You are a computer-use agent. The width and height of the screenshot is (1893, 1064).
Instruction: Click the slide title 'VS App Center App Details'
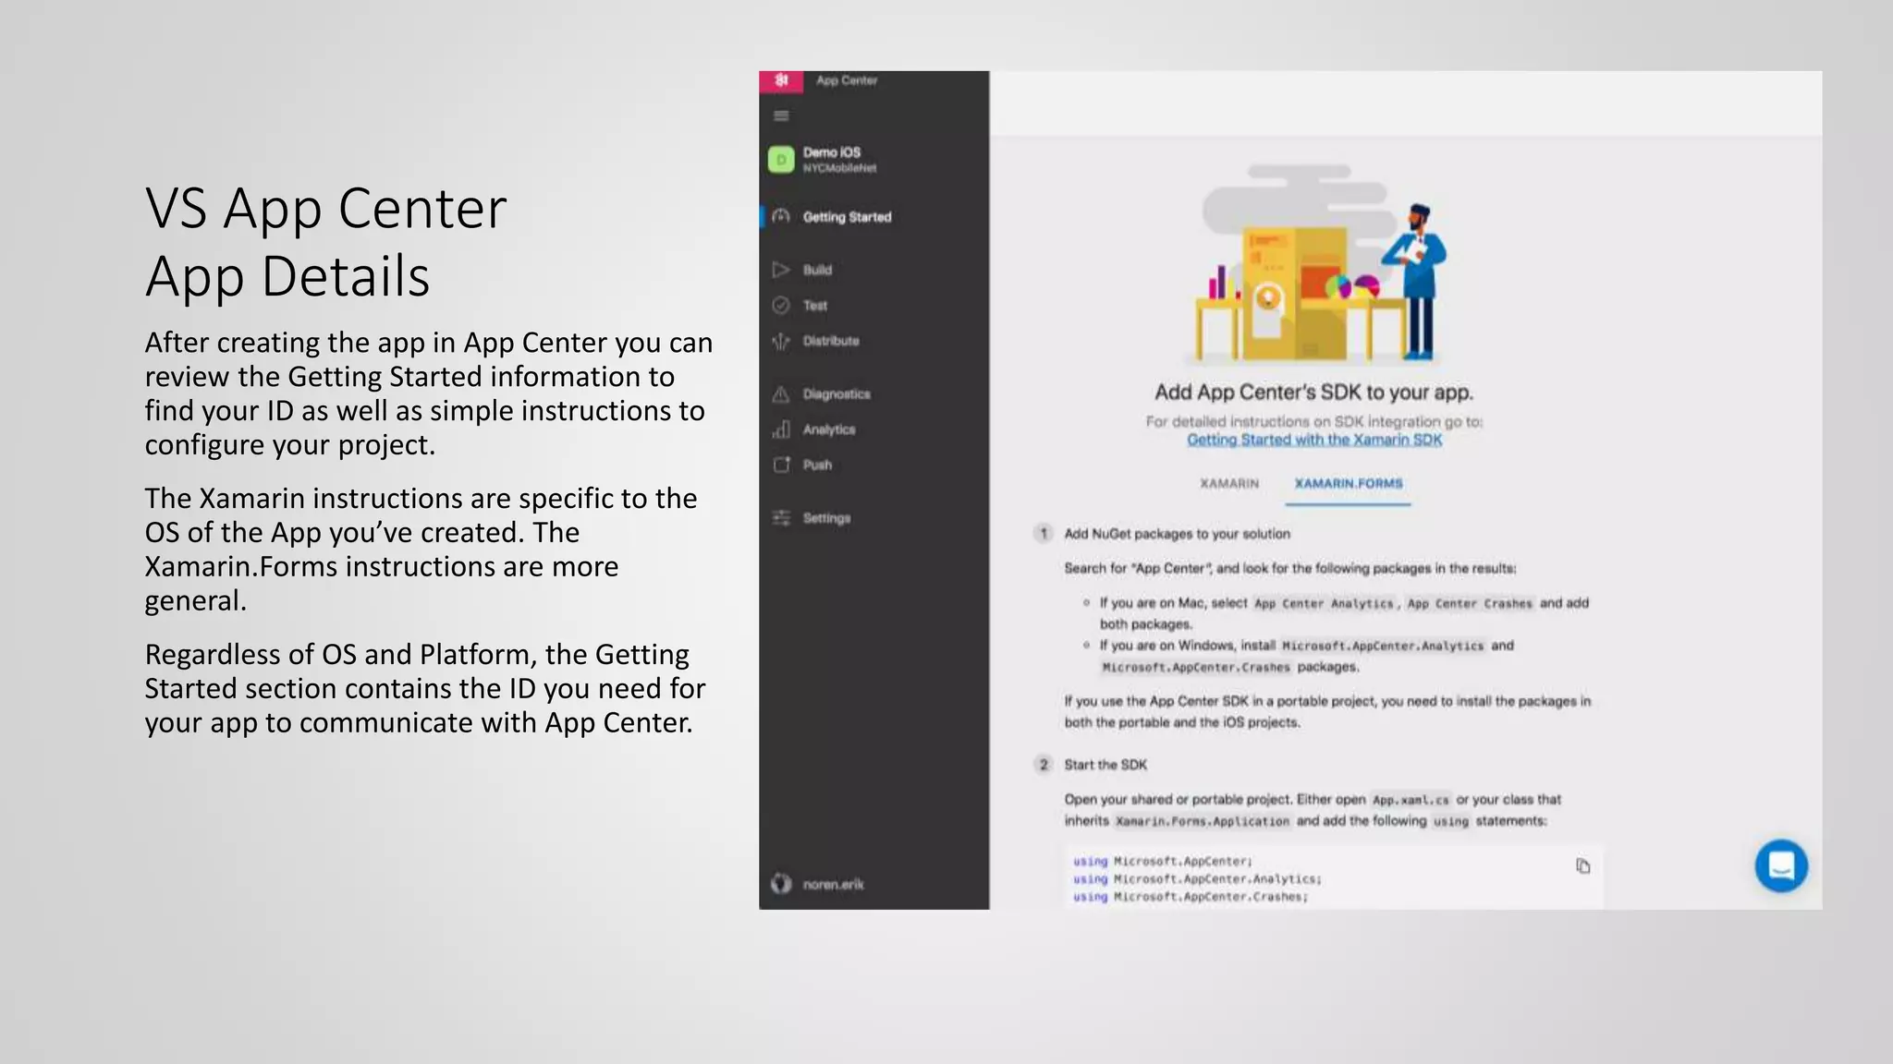point(326,241)
